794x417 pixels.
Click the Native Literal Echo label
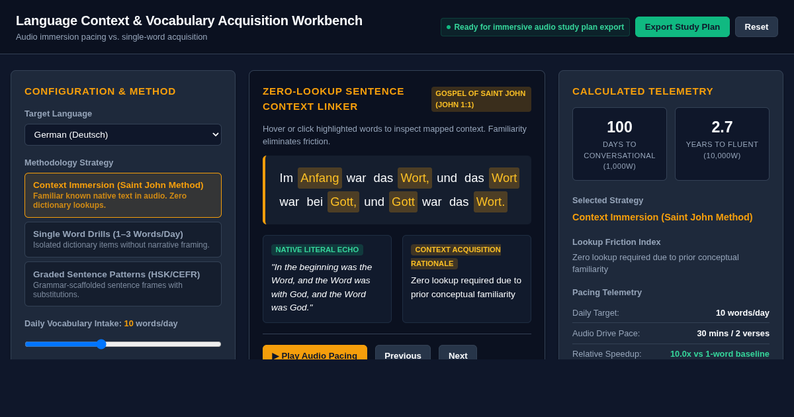317,250
